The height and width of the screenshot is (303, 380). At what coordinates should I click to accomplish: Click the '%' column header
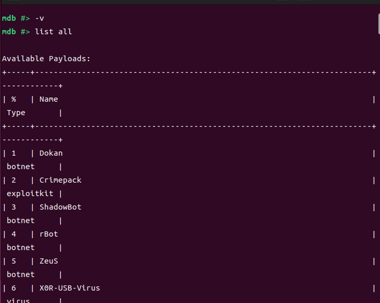tap(14, 99)
